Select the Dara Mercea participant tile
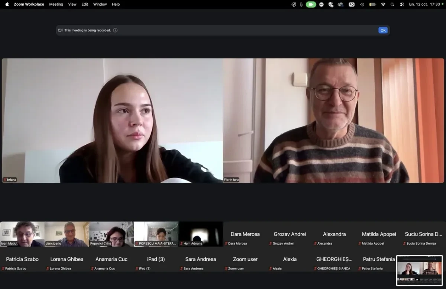This screenshot has height=289, width=446. 245,234
